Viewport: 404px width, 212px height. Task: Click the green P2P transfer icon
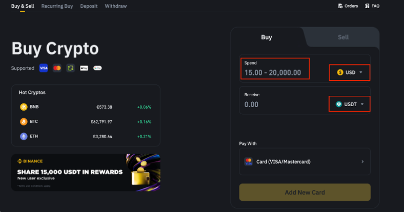pos(70,68)
